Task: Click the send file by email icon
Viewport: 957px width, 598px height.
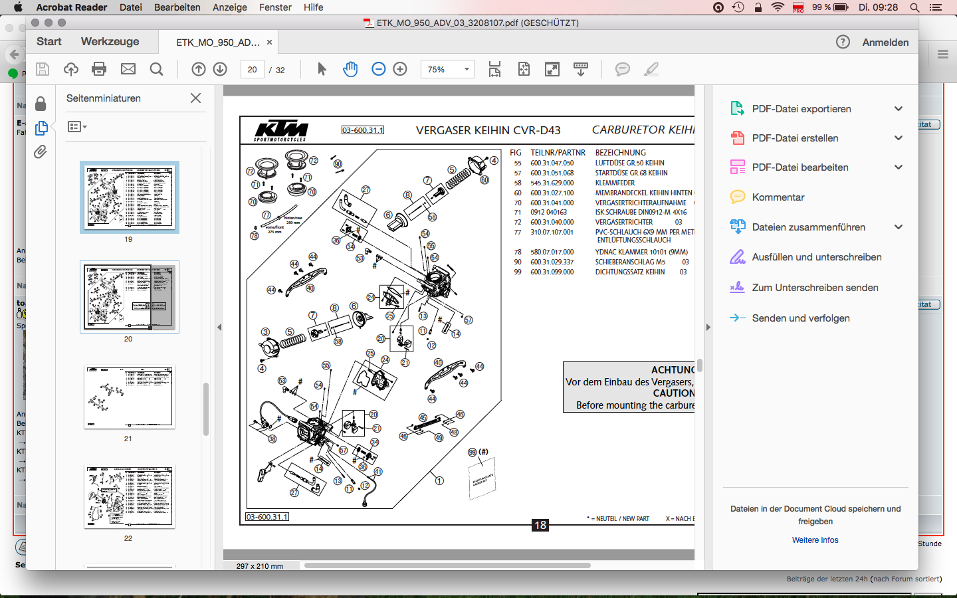Action: (128, 69)
